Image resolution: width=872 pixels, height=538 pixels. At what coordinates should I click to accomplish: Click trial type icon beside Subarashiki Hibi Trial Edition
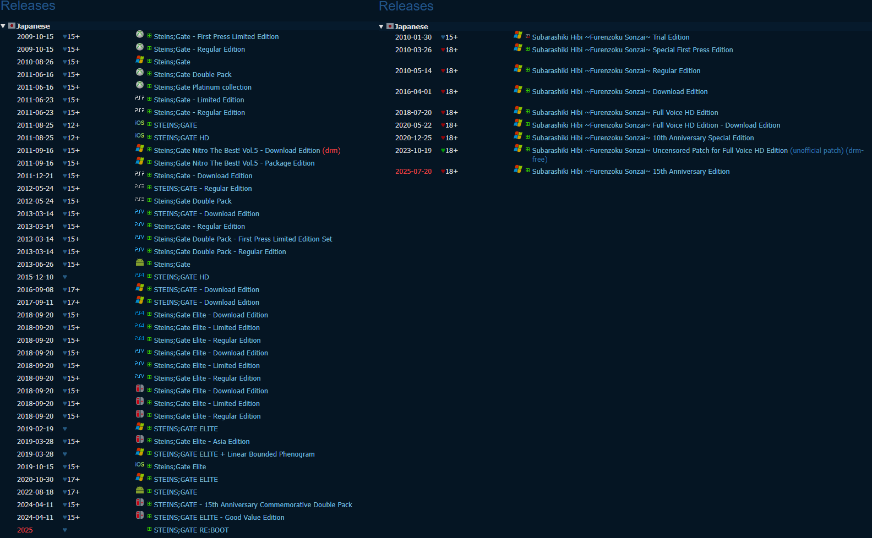pyautogui.click(x=527, y=36)
